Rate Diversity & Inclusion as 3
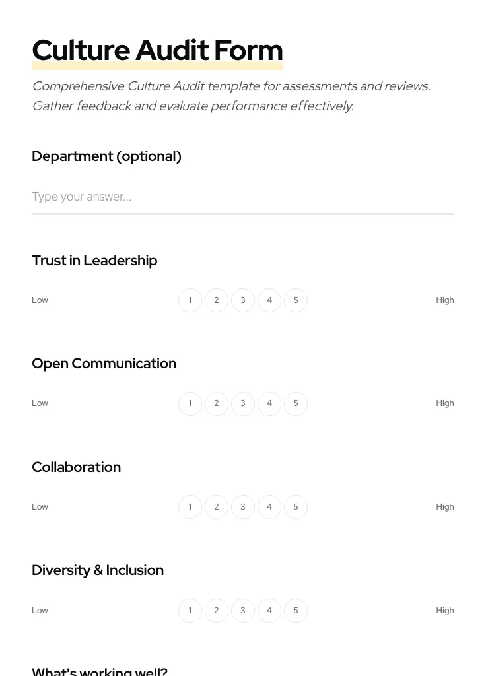Viewport: 486px width, 676px height. (243, 611)
